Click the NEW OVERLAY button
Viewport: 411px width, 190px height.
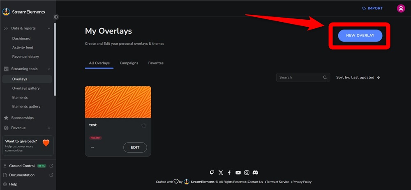(x=360, y=36)
